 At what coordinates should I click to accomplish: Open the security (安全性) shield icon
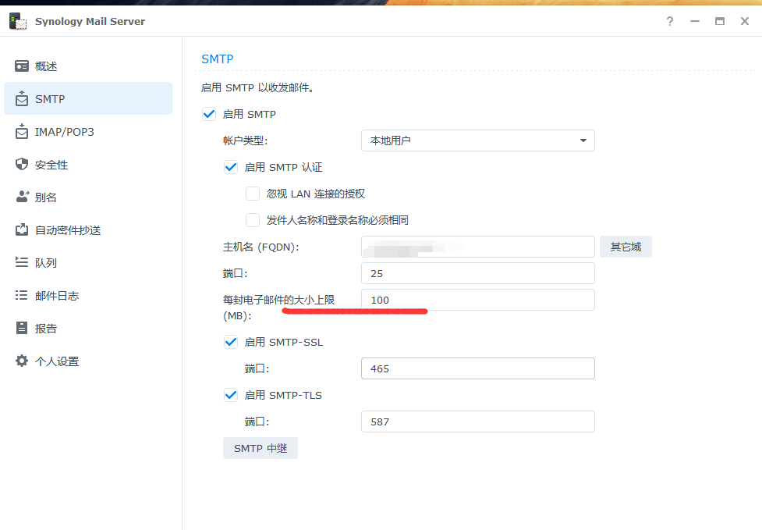[22, 165]
